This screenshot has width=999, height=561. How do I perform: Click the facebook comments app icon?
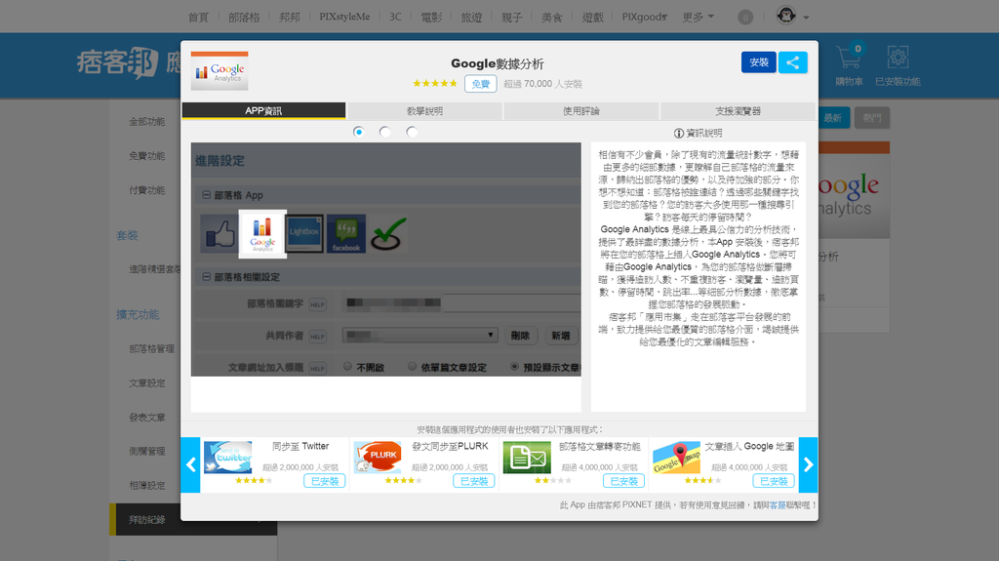(x=346, y=233)
